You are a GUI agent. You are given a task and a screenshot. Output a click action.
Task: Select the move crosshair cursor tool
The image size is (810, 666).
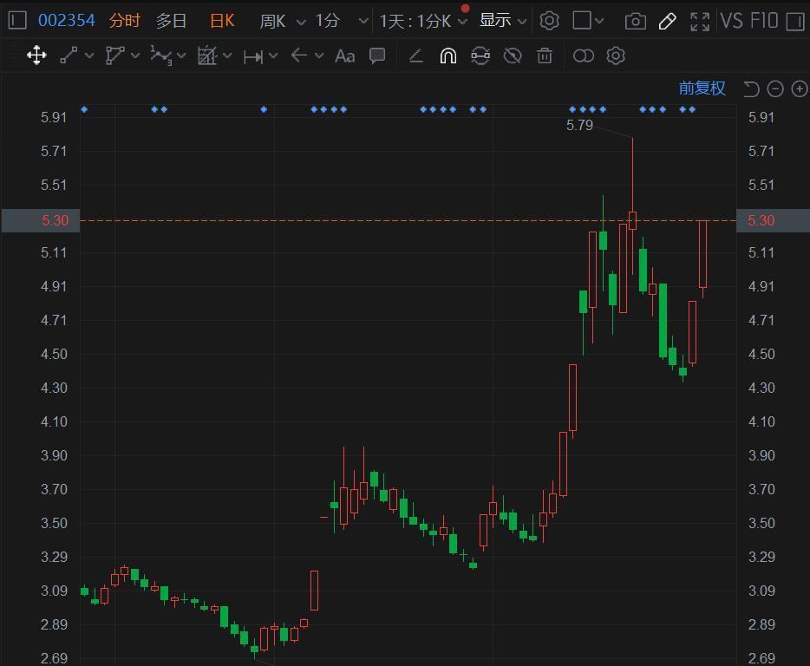click(x=36, y=55)
